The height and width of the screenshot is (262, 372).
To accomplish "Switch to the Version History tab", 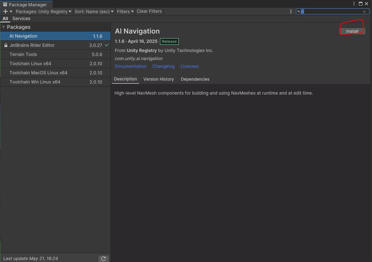I will click(158, 79).
